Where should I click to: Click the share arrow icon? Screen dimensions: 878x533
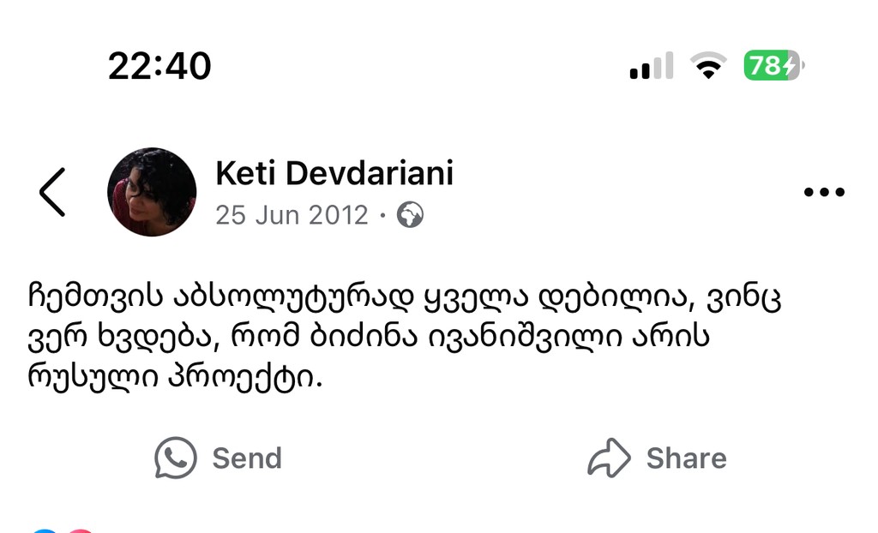[x=609, y=458]
